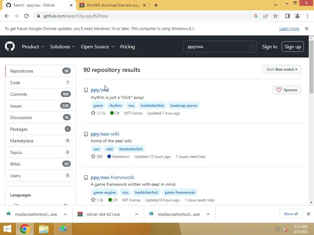
Task: Share this page via the share icon
Action: point(266,16)
